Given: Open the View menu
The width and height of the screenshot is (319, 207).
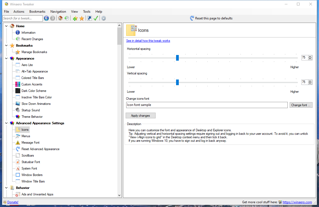Looking at the screenshot, I should coord(74,12).
